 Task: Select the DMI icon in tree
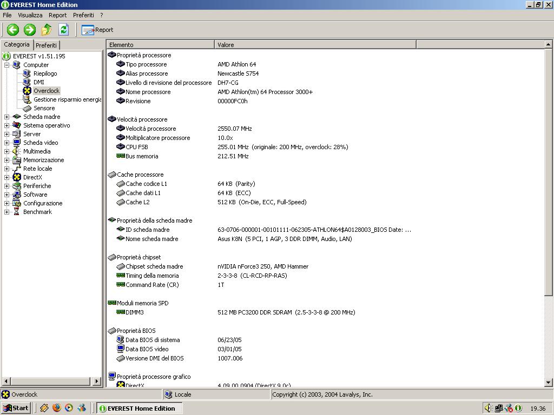[27, 82]
